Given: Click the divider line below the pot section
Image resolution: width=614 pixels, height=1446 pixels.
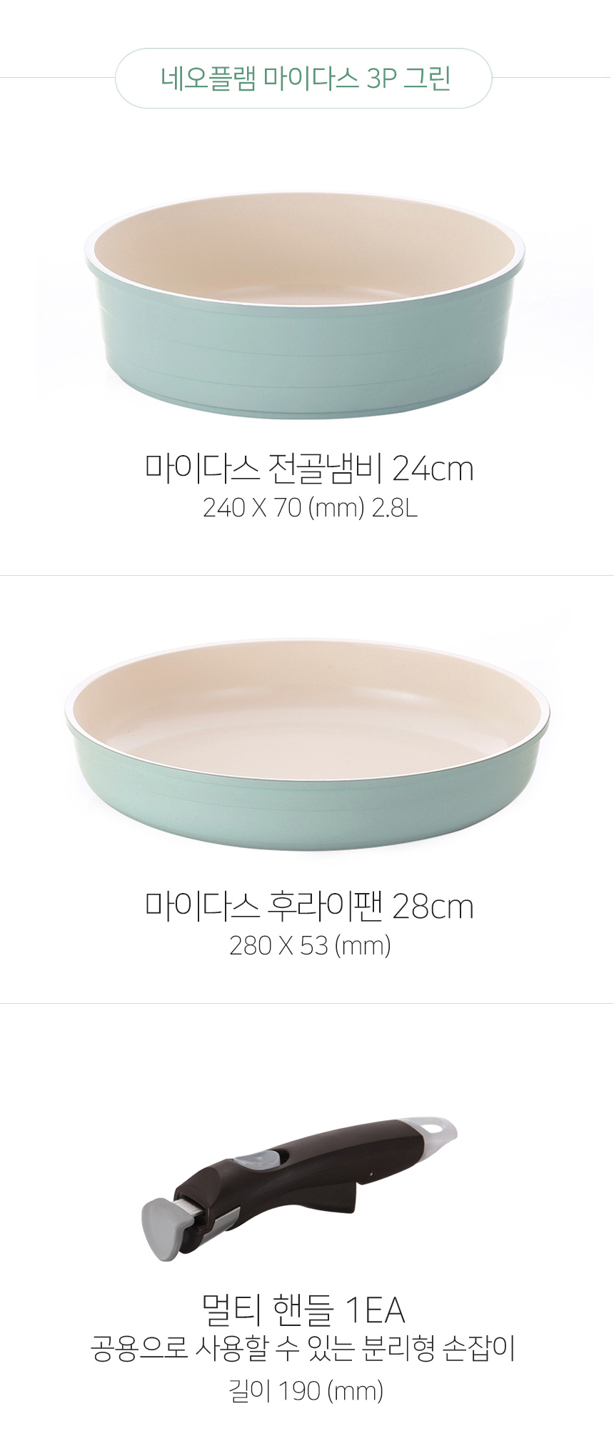Looking at the screenshot, I should [x=307, y=575].
